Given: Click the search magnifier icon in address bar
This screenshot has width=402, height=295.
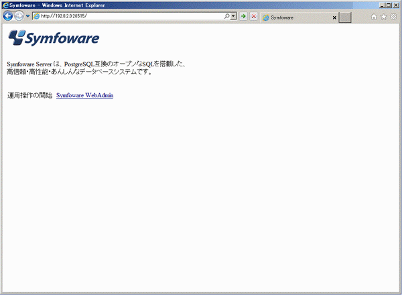Looking at the screenshot, I should tap(226, 16).
